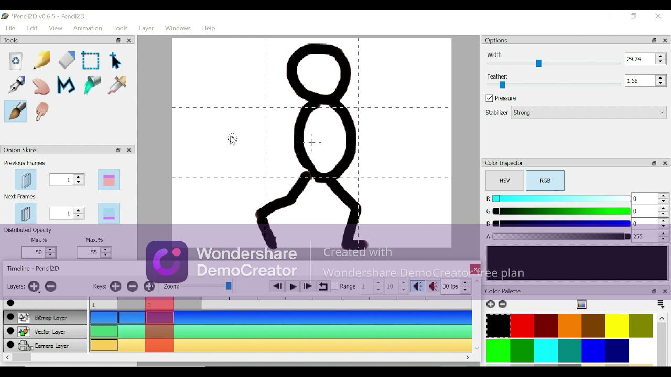Select the Pencil tool
This screenshot has width=671, height=377.
tap(41, 61)
